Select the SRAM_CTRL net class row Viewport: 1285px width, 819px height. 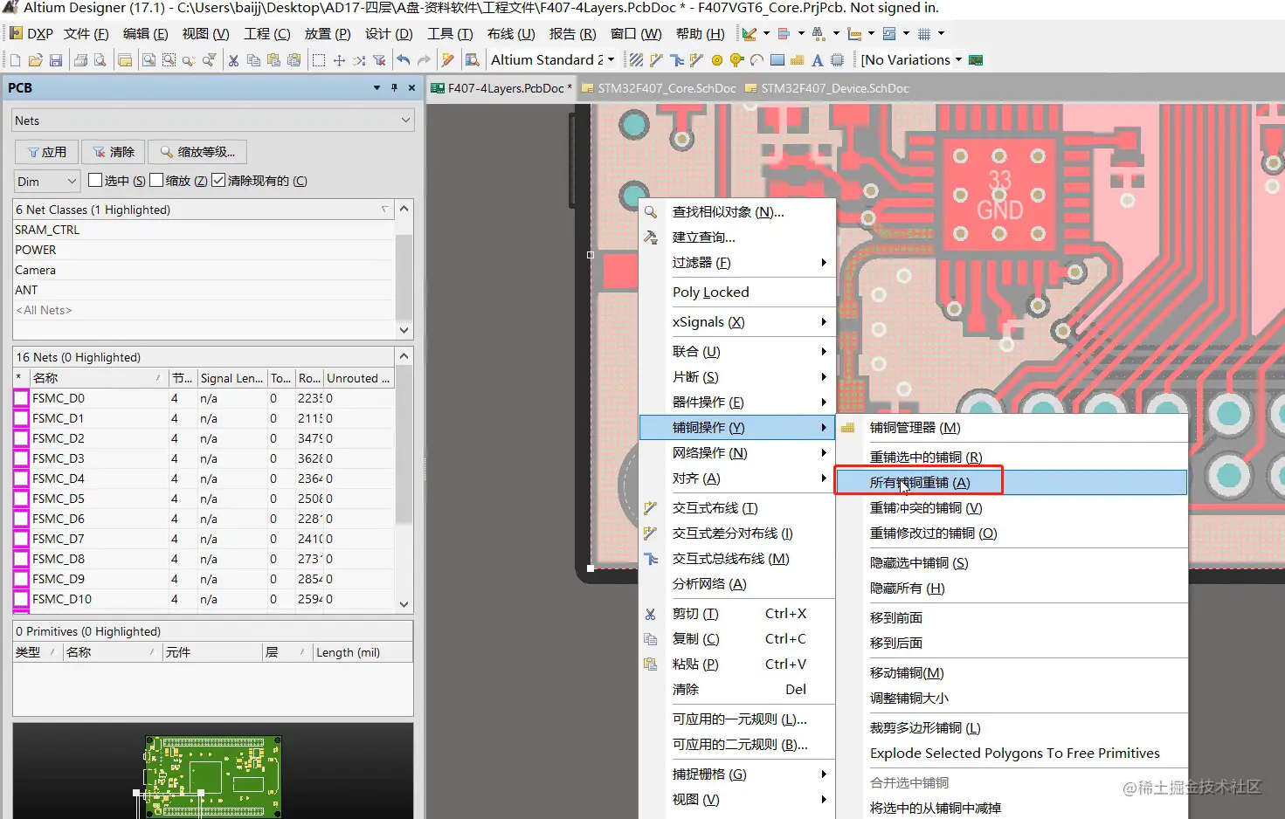click(x=204, y=230)
